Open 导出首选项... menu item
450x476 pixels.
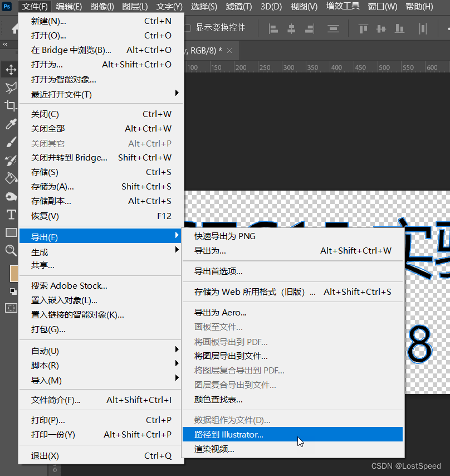pyautogui.click(x=292, y=271)
